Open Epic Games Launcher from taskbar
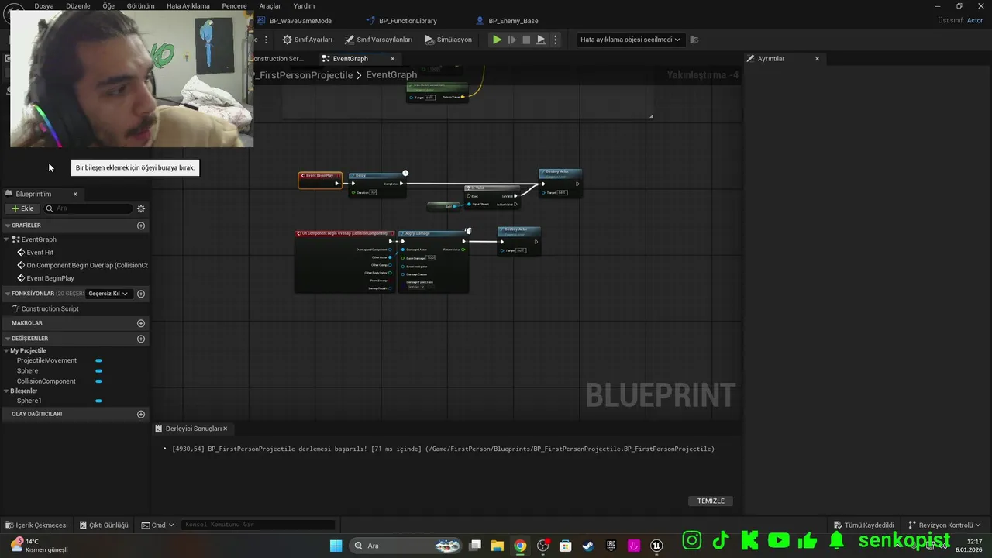Image resolution: width=992 pixels, height=558 pixels. click(x=611, y=546)
